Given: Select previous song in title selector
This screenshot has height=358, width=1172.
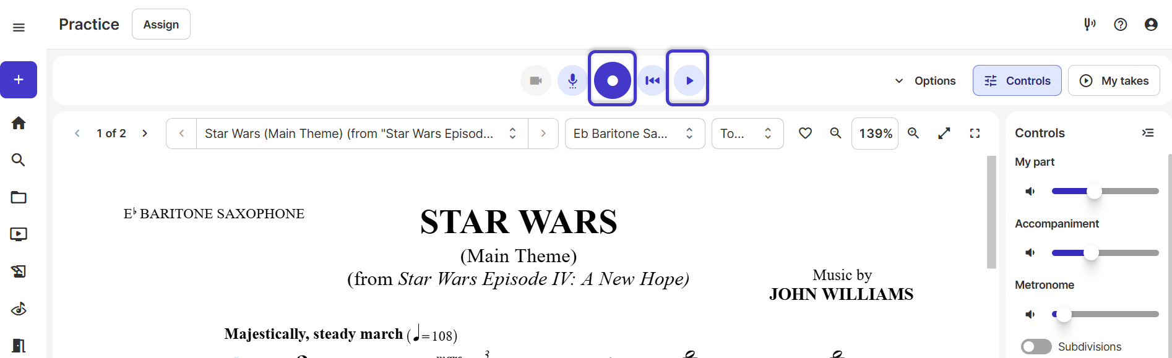Looking at the screenshot, I should [x=181, y=134].
